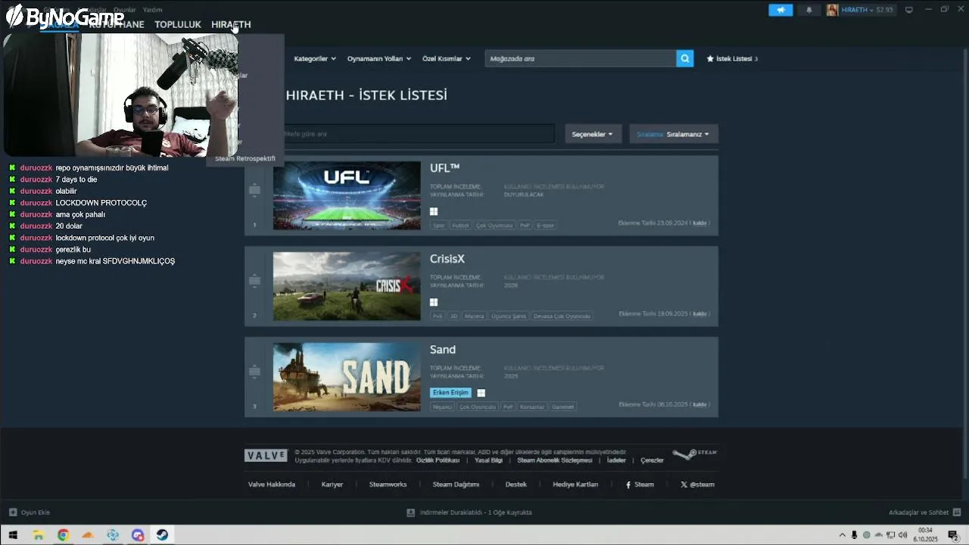Open the Windows Start button

(13, 535)
